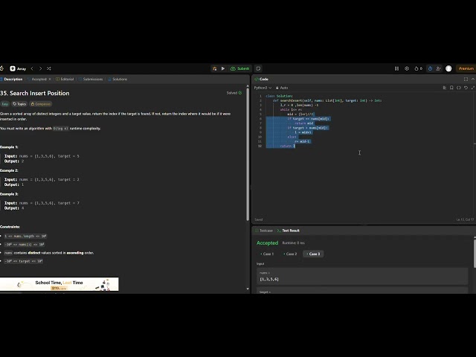The image size is (476, 357).
Task: Open the Editorial tab
Action: [65, 80]
